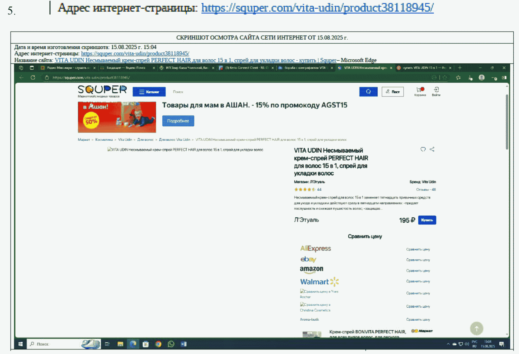This screenshot has height=354, width=519.
Task: Click the Ашан promo banner image
Action: (117, 117)
